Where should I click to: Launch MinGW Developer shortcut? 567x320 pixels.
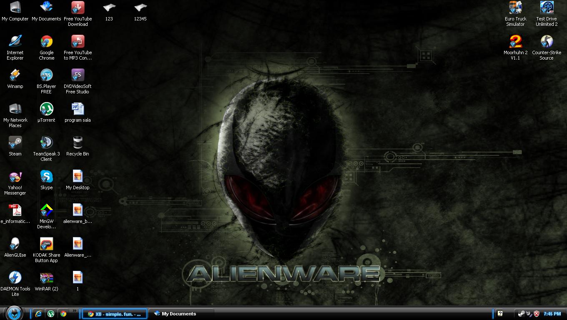click(46, 216)
